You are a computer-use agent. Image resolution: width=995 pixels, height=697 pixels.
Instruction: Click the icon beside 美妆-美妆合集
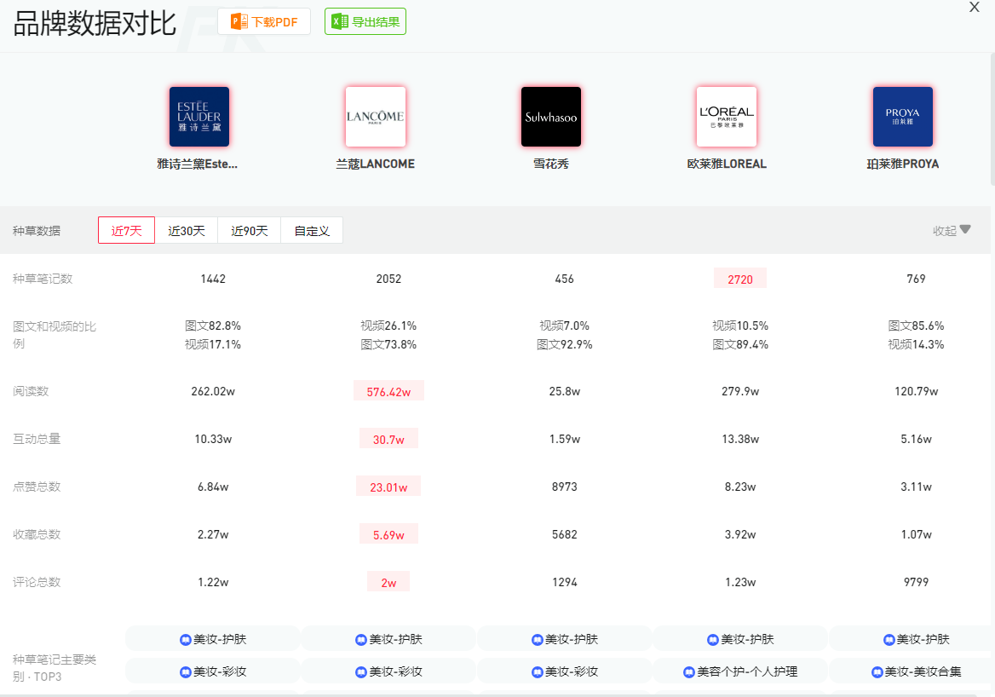[x=877, y=672]
